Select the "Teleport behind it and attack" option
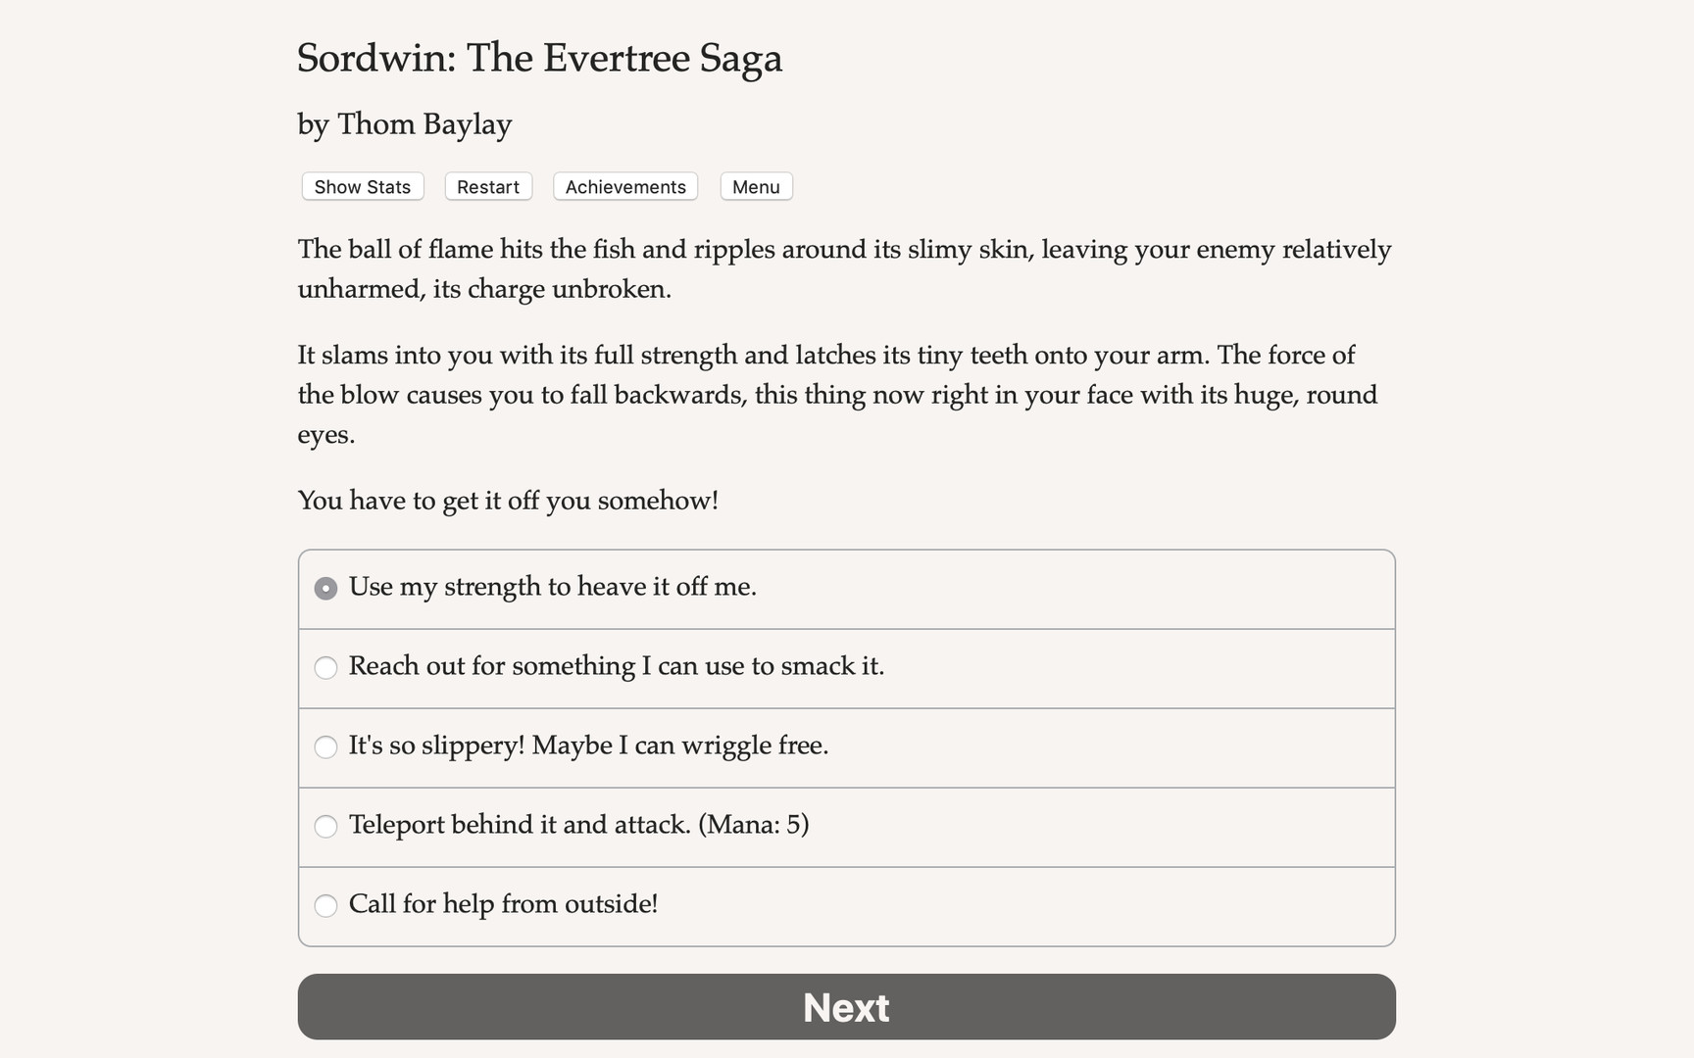This screenshot has height=1058, width=1694. pyautogui.click(x=578, y=825)
